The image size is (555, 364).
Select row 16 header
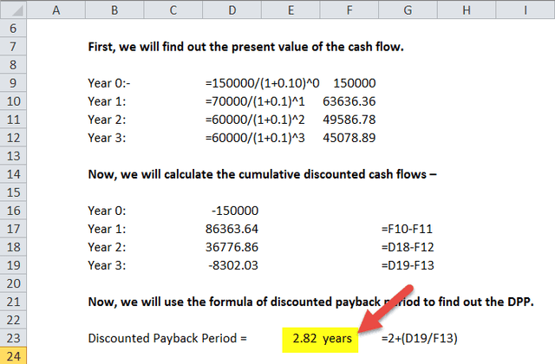coord(16,210)
